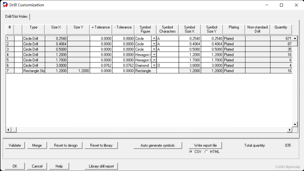Click Reset to design
This screenshot has height=171, width=304.
point(66,145)
